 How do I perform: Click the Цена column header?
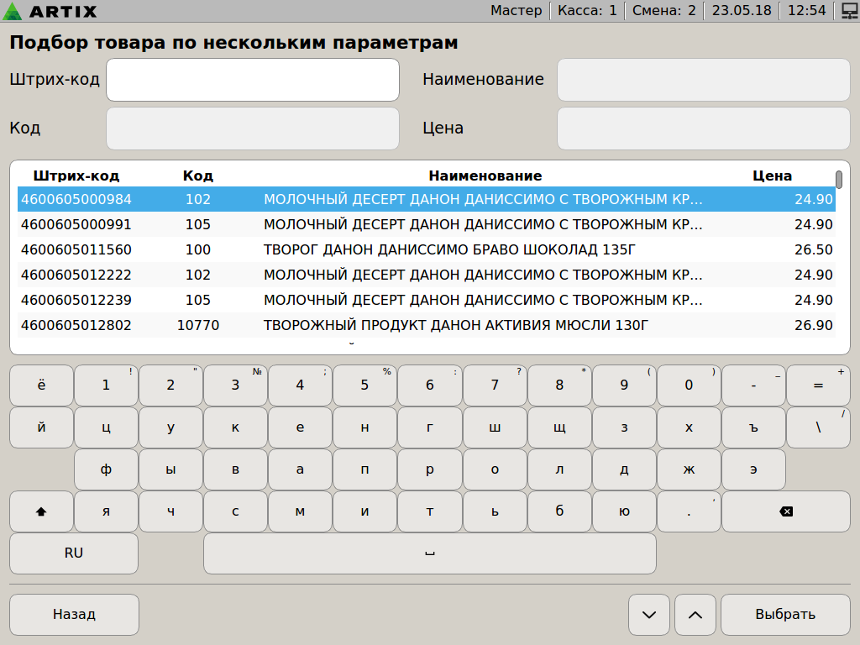(x=772, y=176)
